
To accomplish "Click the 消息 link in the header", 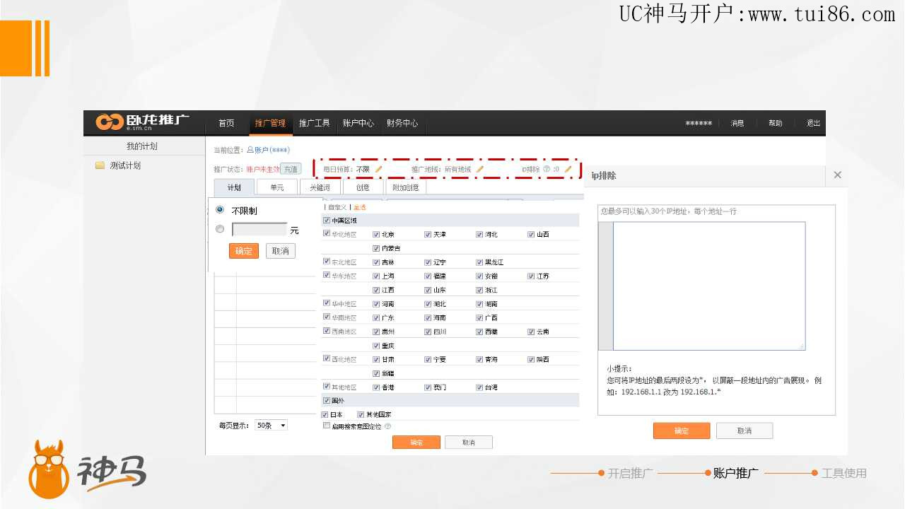I will 737,123.
